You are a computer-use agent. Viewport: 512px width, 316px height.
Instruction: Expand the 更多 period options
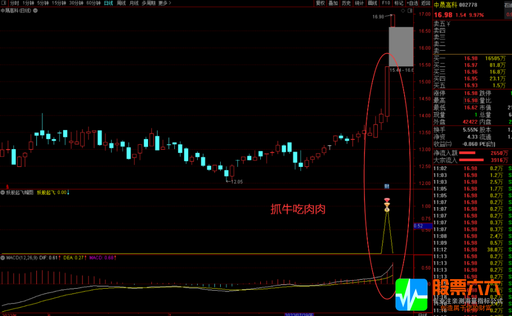164,3
